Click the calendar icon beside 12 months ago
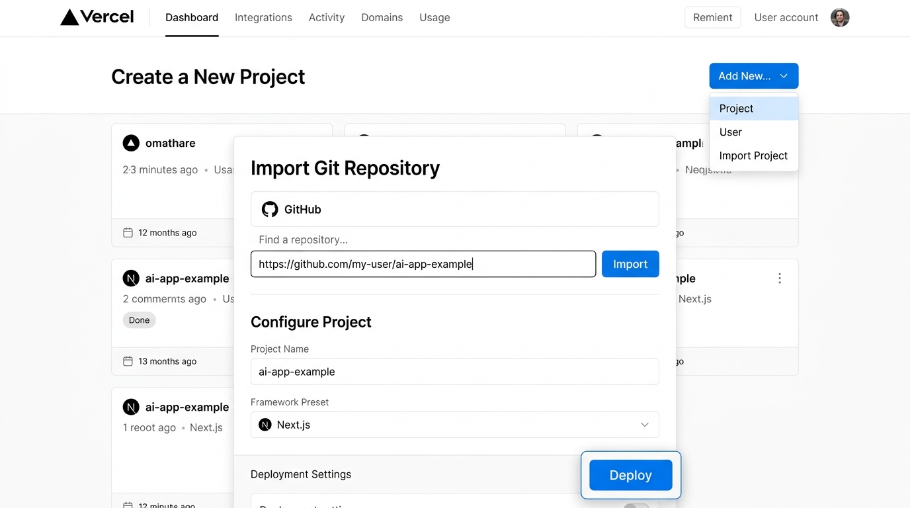The height and width of the screenshot is (508, 910). coord(128,233)
